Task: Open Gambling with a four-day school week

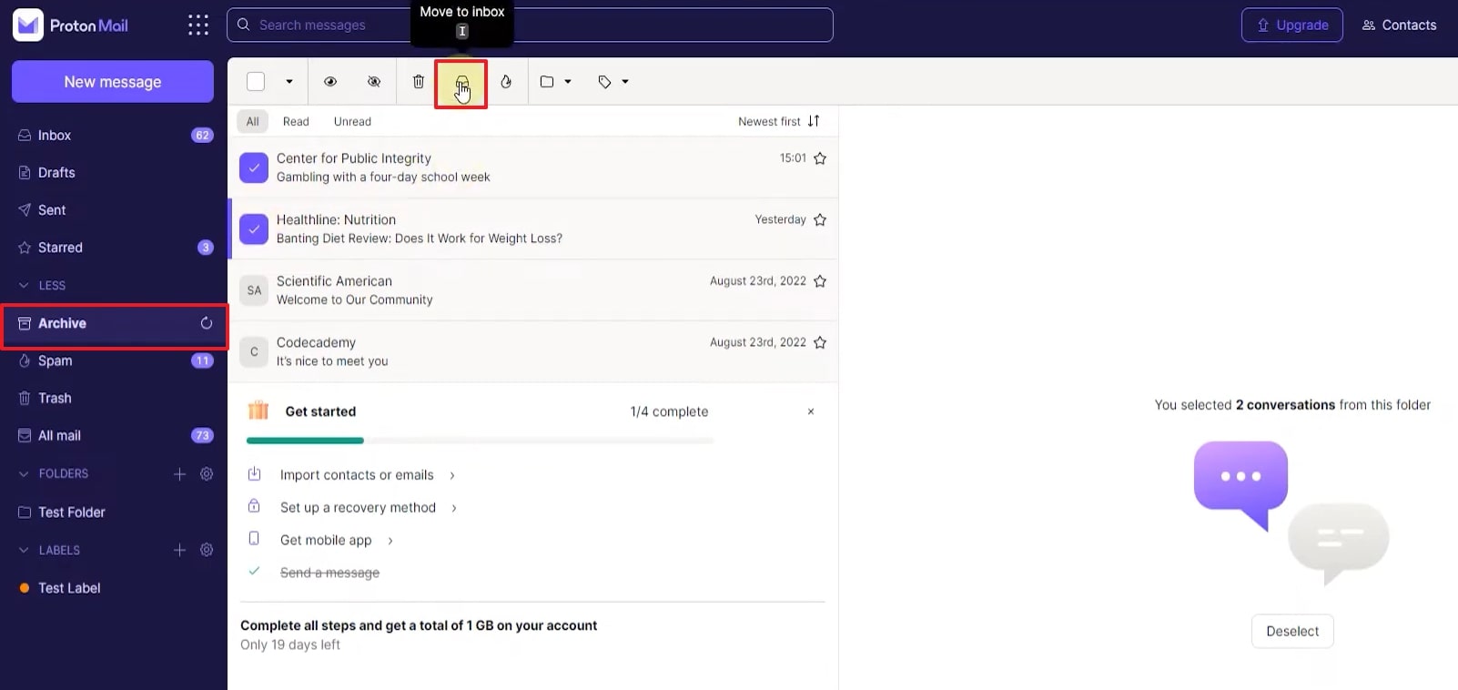Action: click(383, 178)
